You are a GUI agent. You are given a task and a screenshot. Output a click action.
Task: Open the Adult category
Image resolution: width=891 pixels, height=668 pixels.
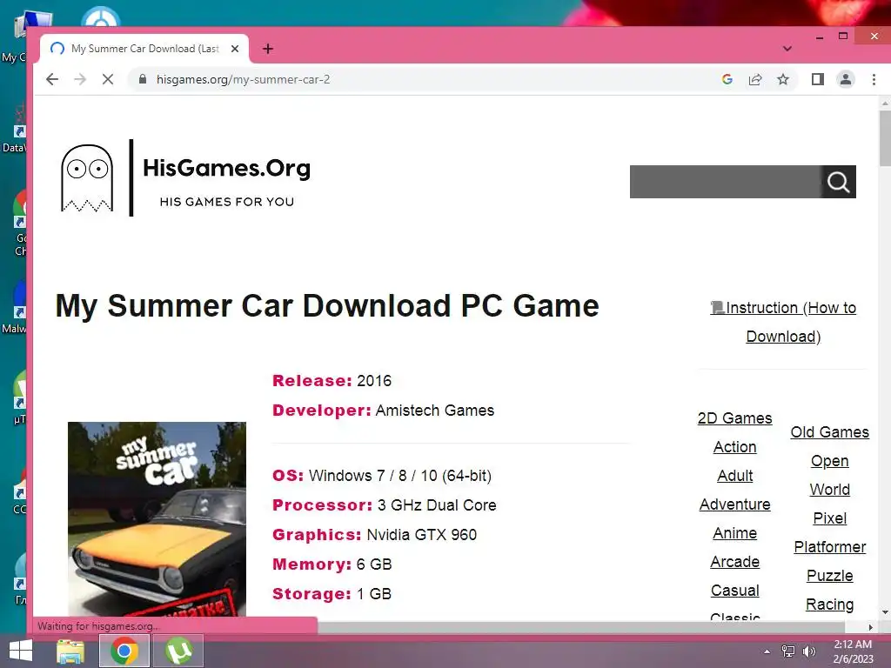734,476
